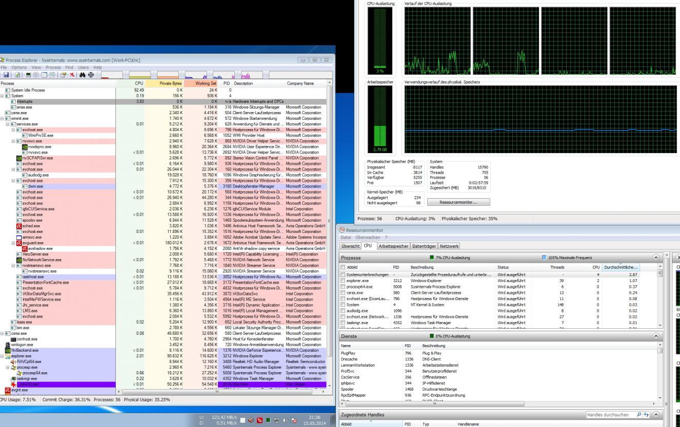The image size is (680, 427).
Task: Click the winlogon.exe process icon
Action: click(8, 345)
